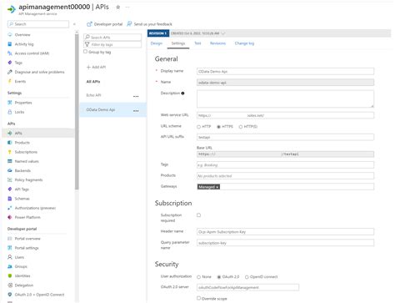The image size is (395, 303).
Task: Switch to the Settings tab
Action: coord(178,43)
